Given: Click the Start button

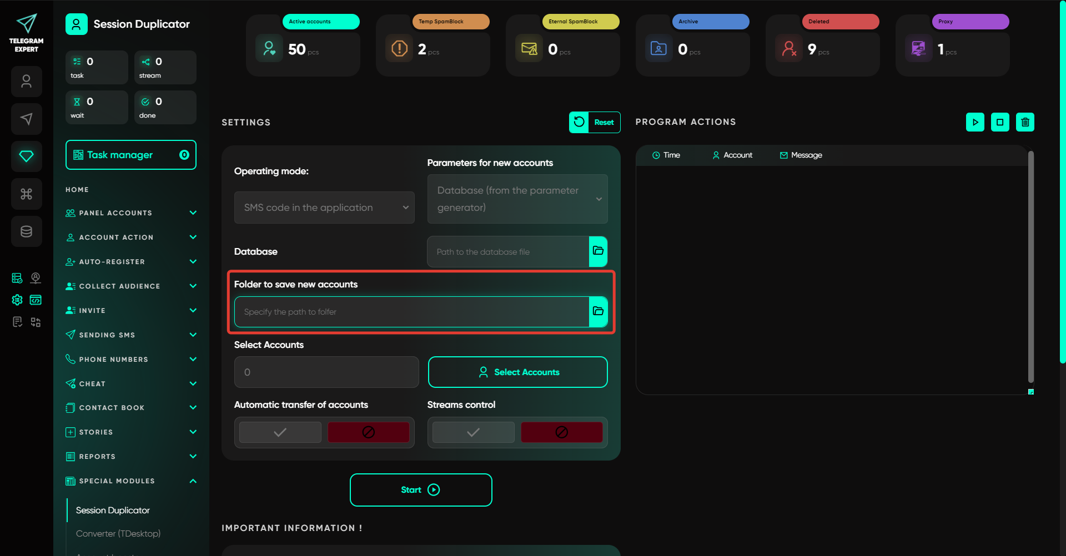Looking at the screenshot, I should (x=421, y=489).
